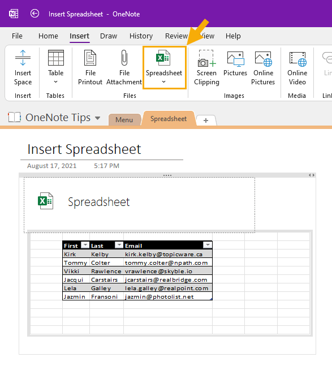Click the cell lela.galley@realpoint.com
The image size is (332, 370).
(168, 288)
